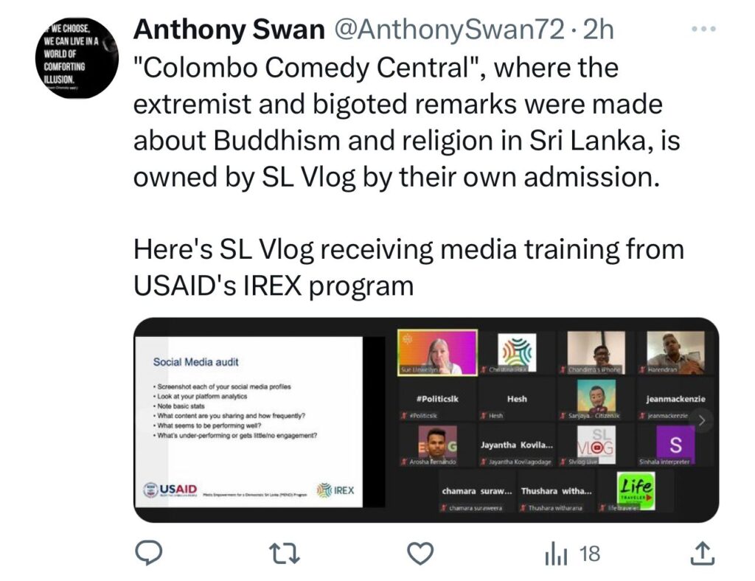
Task: Click the Social Media audit slide title
Action: click(x=195, y=362)
